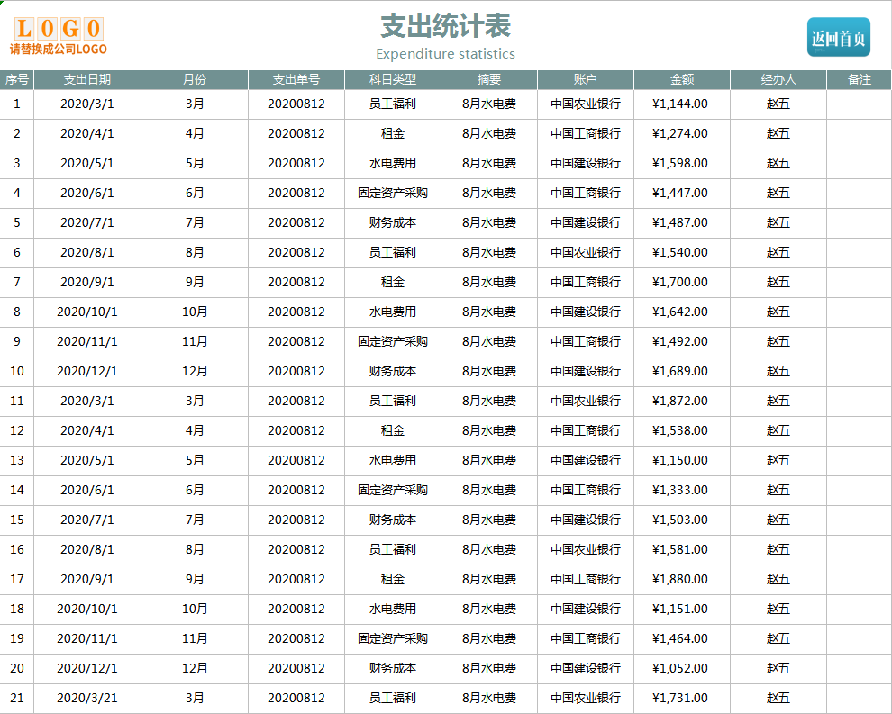892x714 pixels.
Task: Click the 赵五 handler cell in row 2
Action: (x=778, y=133)
